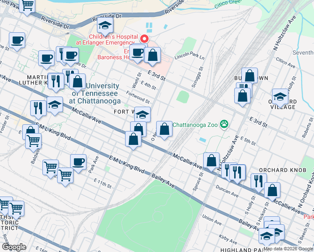Click the Map data ©2026 Google attribution

(x=288, y=249)
